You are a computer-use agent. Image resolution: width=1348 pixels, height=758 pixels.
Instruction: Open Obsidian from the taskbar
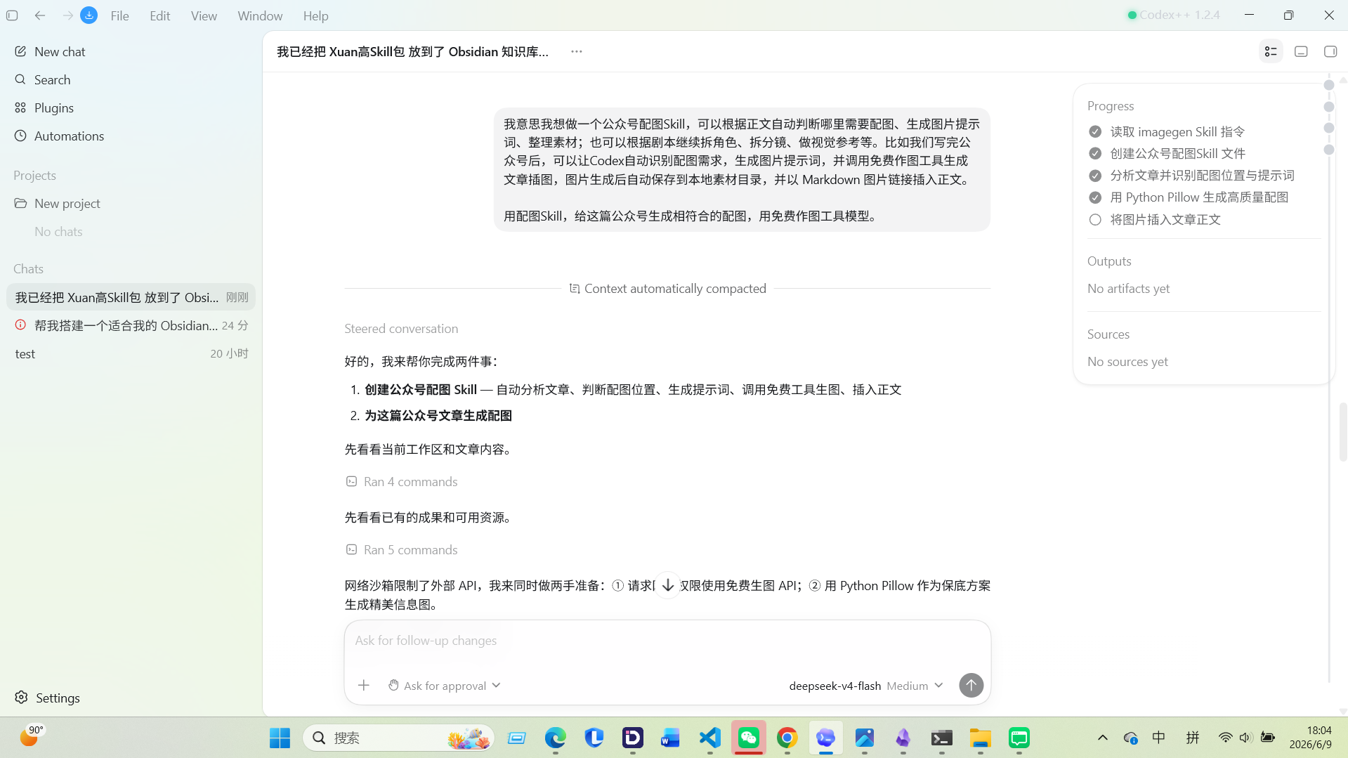903,738
